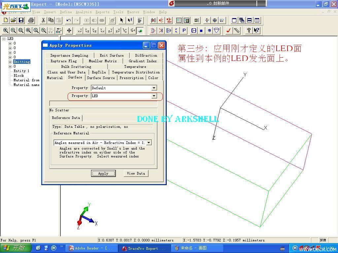The width and height of the screenshot is (338, 253).
Task: Click the blue P primitive icon
Action: [x=184, y=31]
